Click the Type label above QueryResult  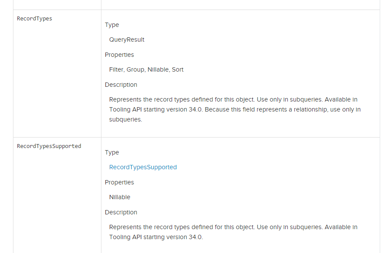(x=112, y=25)
